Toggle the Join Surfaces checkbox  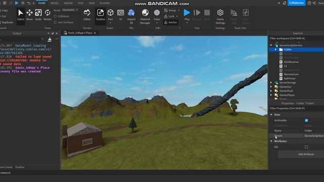point(55,22)
